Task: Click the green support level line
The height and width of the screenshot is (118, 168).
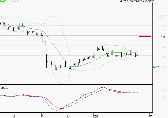Action: pyautogui.click(x=145, y=67)
